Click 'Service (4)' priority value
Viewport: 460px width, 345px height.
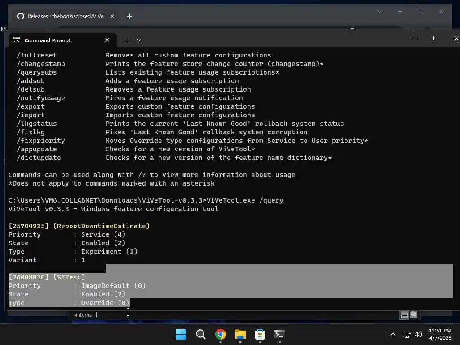pos(103,234)
